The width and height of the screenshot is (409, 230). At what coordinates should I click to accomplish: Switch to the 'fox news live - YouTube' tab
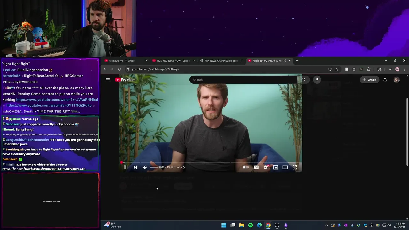pyautogui.click(x=126, y=61)
